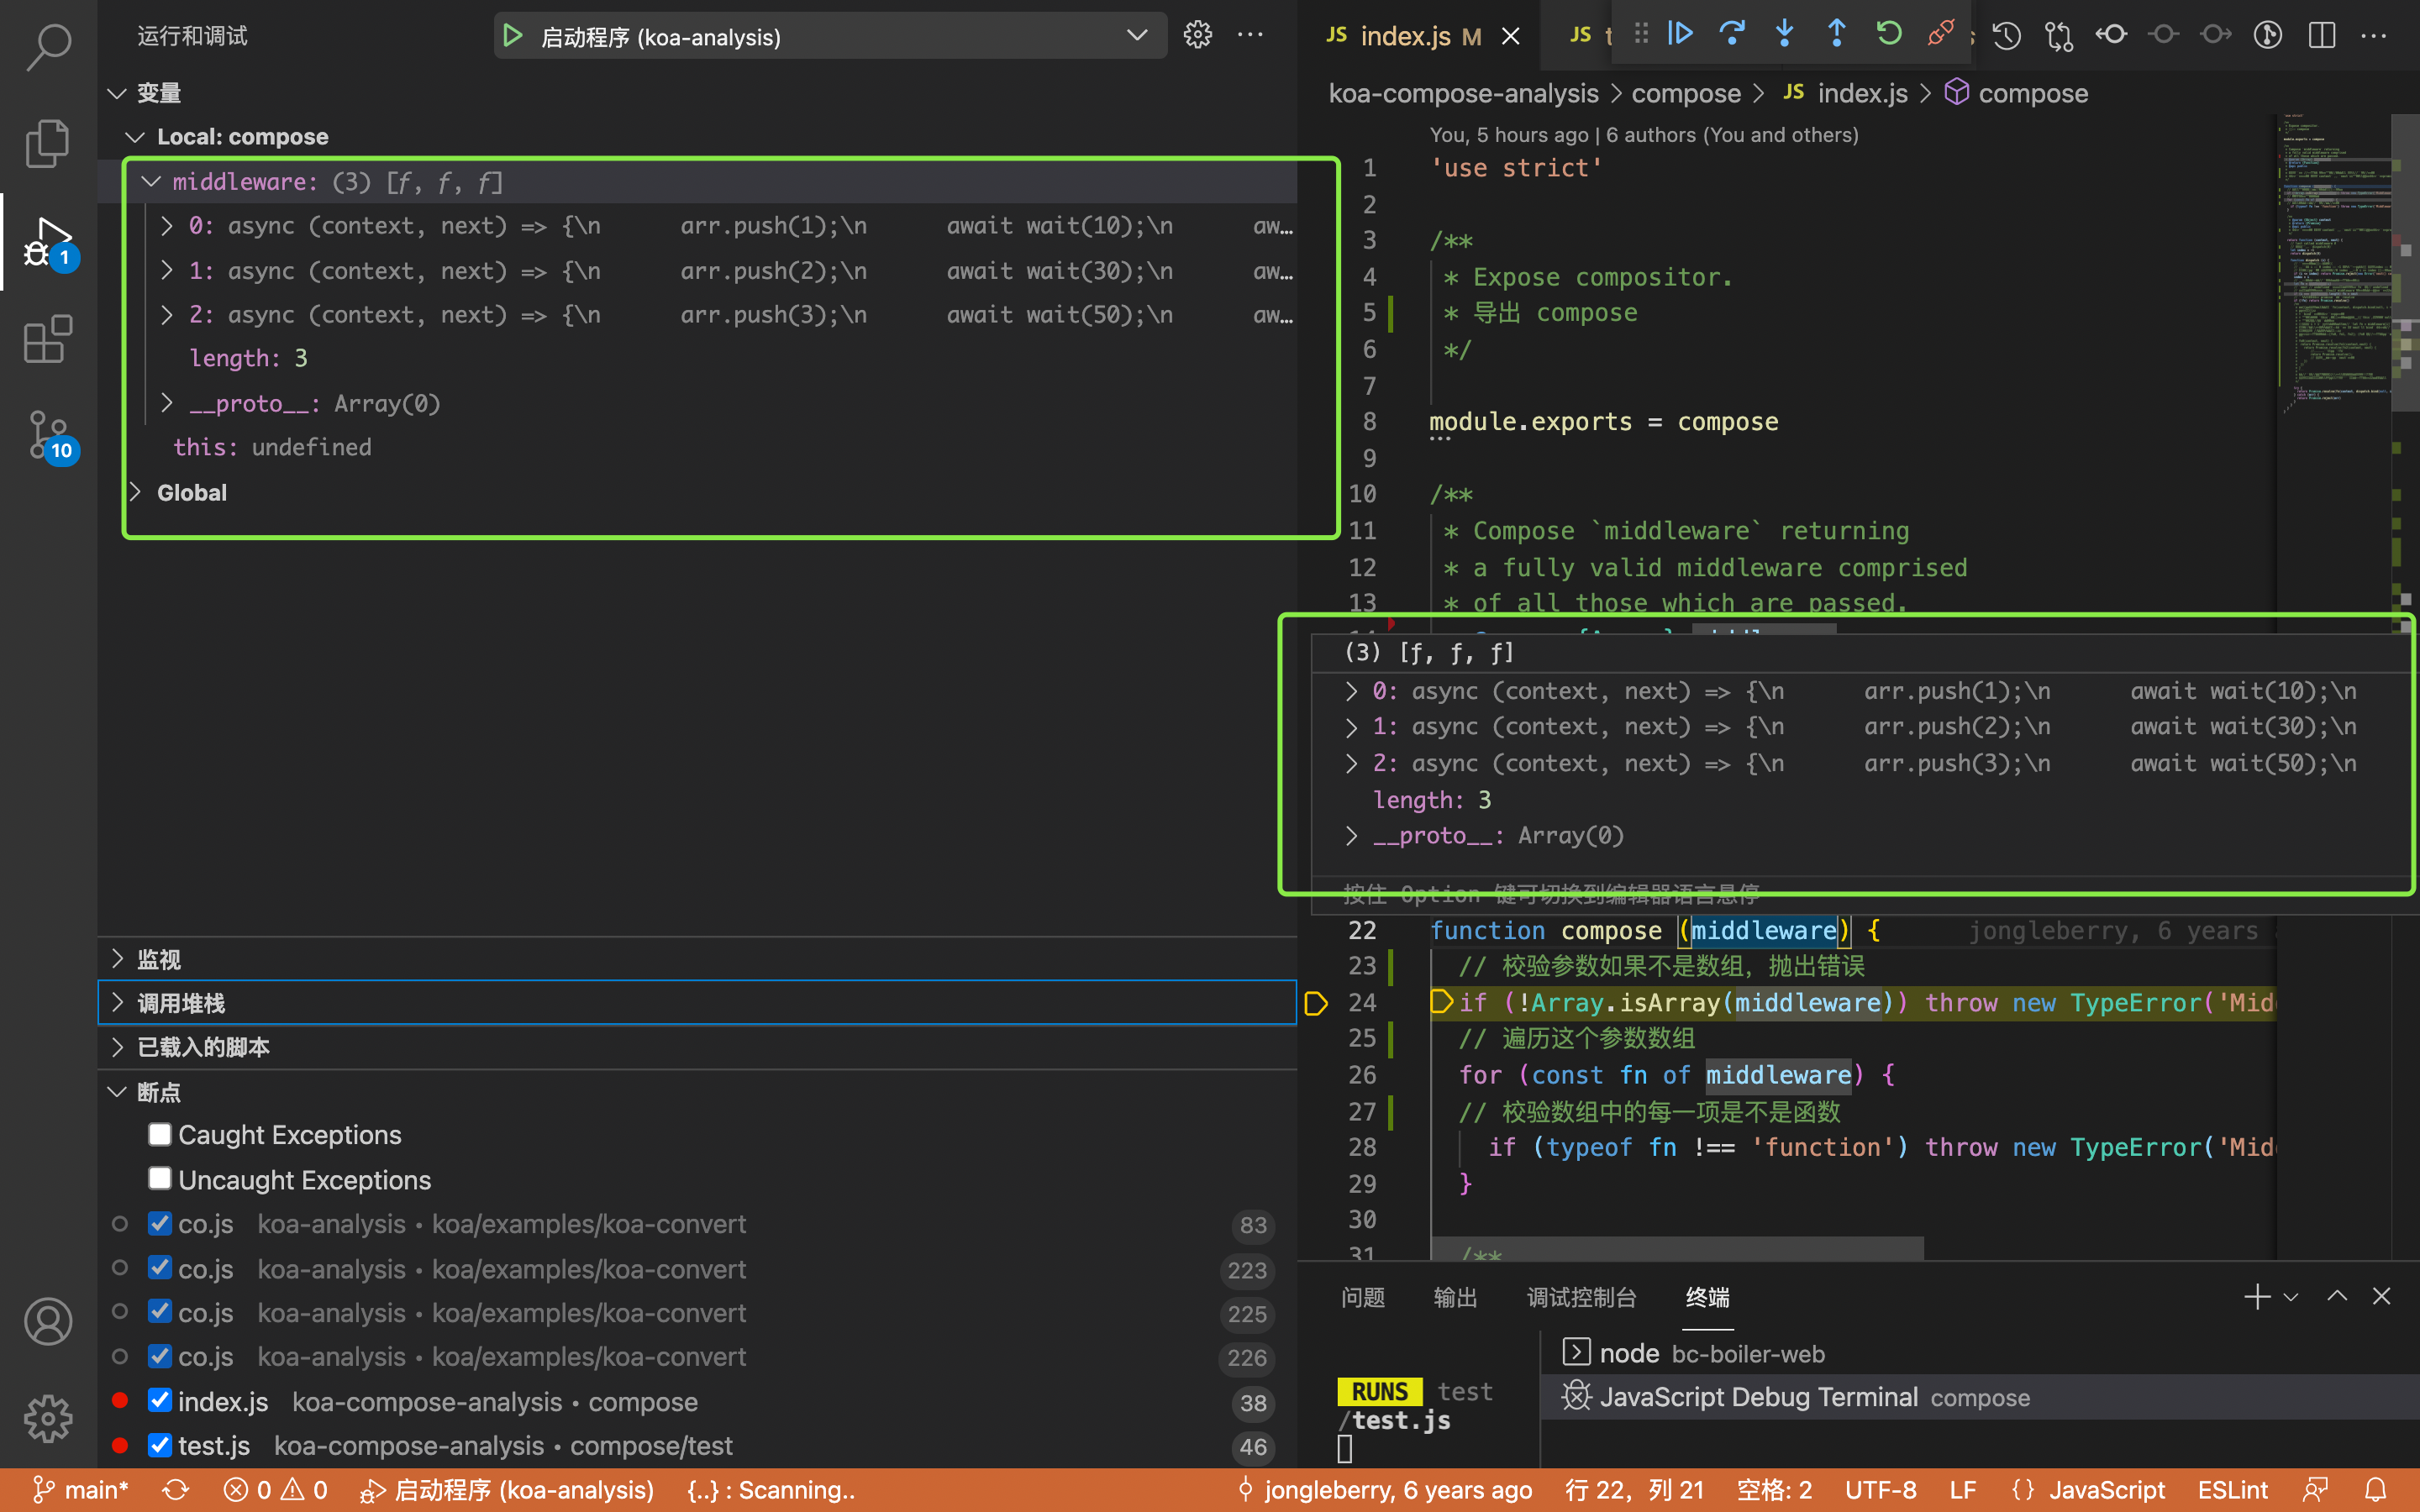Open the Run and Debug view icon
This screenshot has height=1512, width=2420.
click(x=48, y=242)
